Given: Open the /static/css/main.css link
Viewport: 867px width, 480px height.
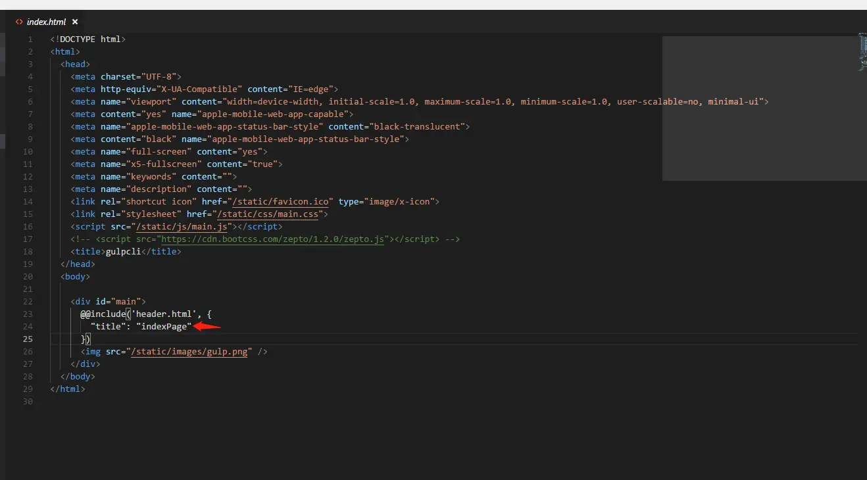Looking at the screenshot, I should click(x=268, y=214).
